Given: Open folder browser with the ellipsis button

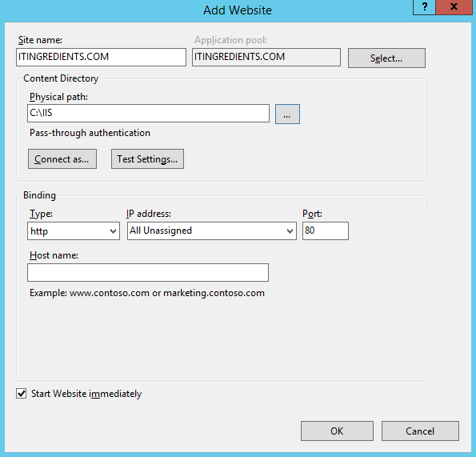Looking at the screenshot, I should point(287,114).
